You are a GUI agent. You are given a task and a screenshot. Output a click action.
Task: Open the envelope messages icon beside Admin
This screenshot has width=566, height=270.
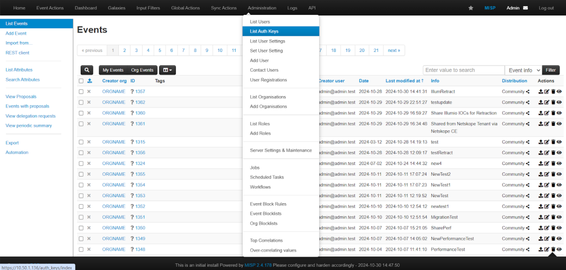[525, 8]
